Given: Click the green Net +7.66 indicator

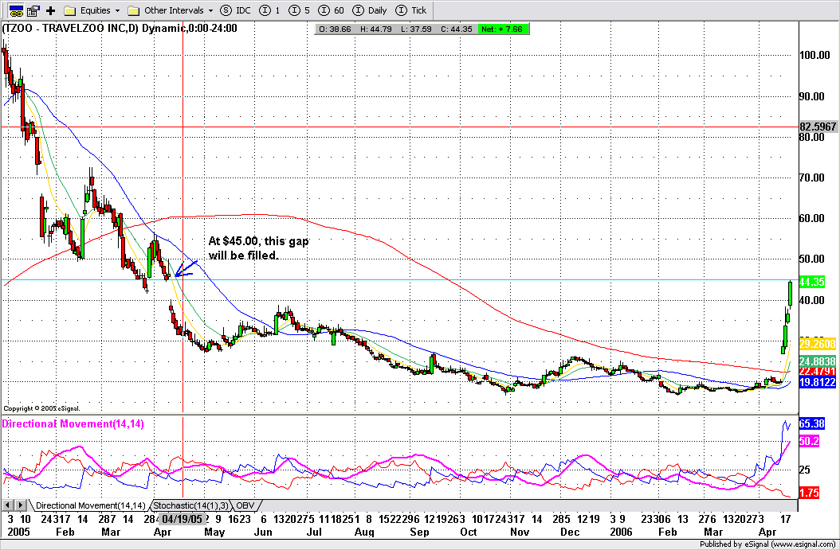Looking at the screenshot, I should coord(503,29).
